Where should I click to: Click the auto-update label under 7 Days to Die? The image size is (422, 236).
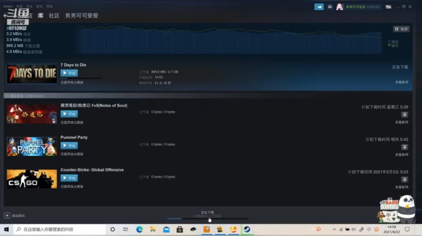72,82
